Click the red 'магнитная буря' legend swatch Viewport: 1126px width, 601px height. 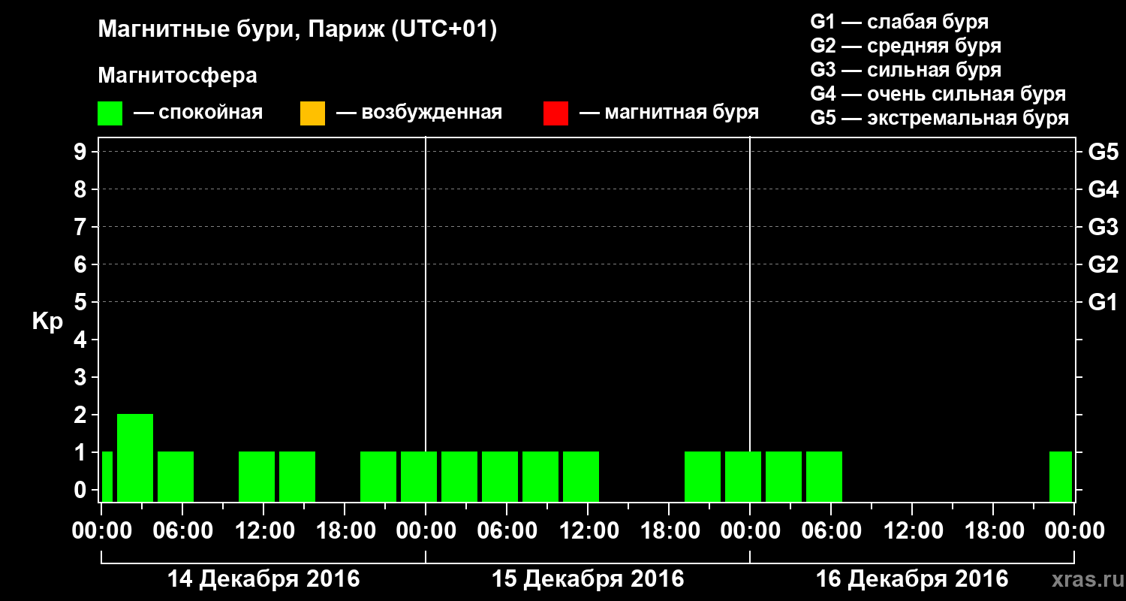pos(555,113)
